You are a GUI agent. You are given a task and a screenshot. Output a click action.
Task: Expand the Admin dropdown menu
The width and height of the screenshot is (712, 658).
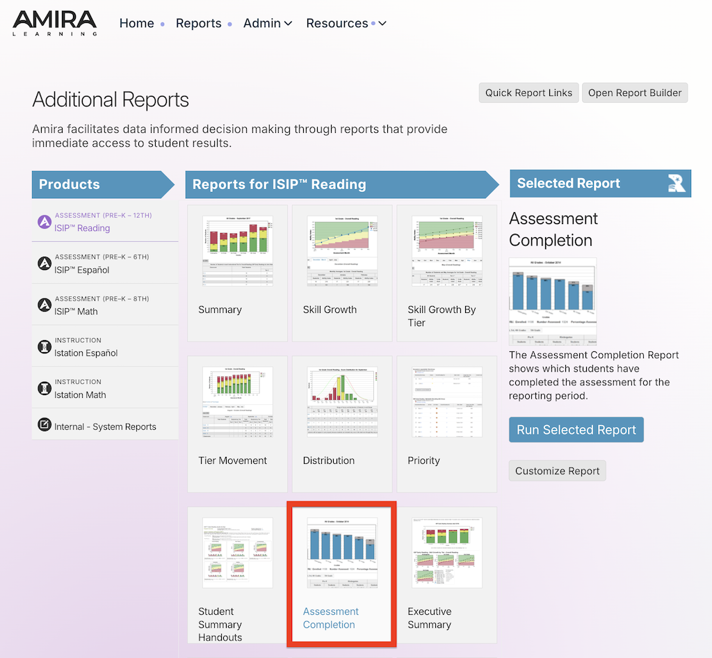pos(268,23)
